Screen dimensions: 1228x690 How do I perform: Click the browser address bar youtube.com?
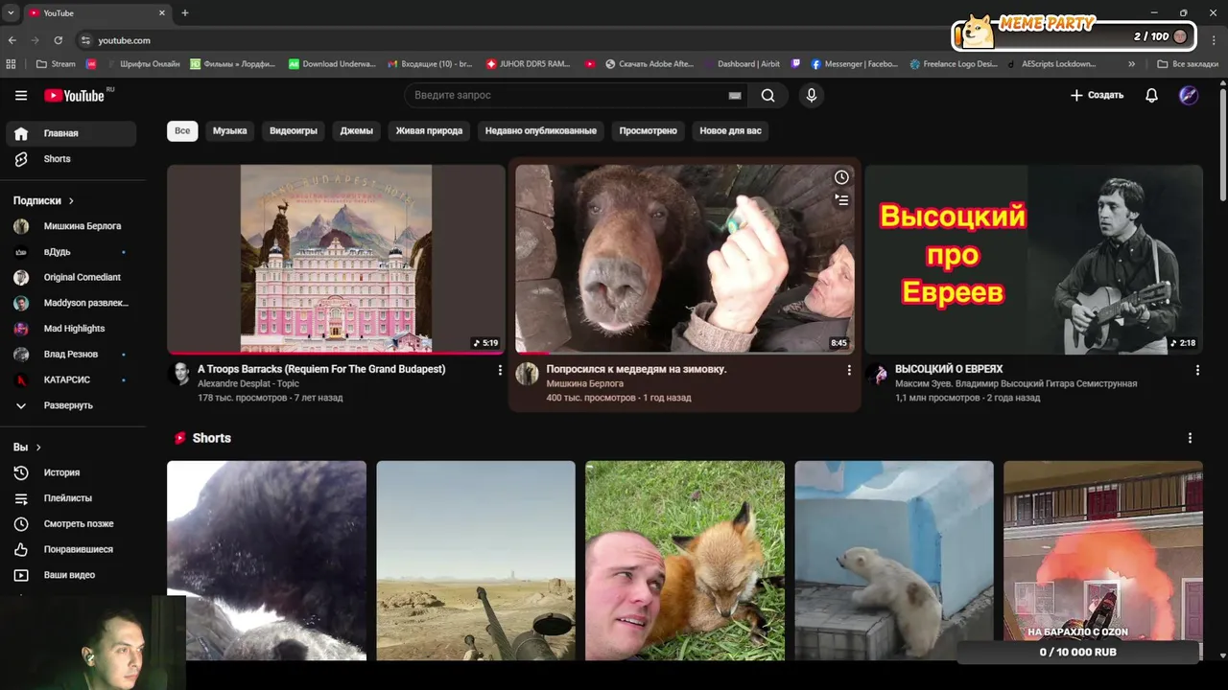pos(124,40)
